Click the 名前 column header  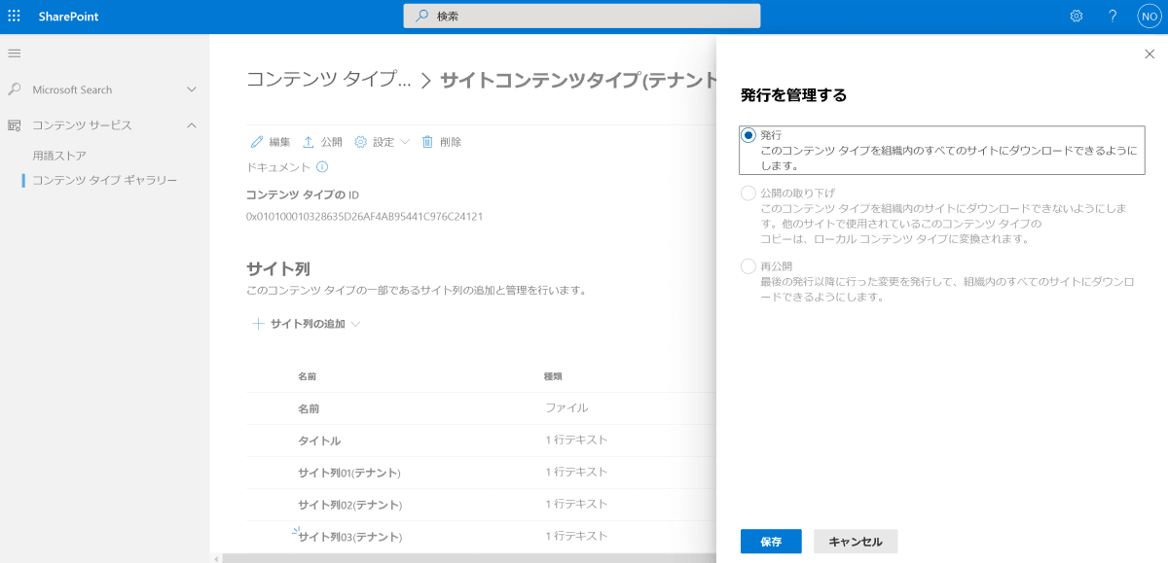pyautogui.click(x=307, y=375)
